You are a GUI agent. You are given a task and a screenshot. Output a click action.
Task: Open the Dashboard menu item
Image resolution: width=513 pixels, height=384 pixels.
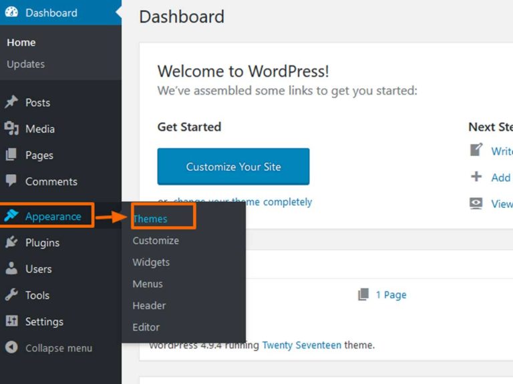[x=61, y=13]
